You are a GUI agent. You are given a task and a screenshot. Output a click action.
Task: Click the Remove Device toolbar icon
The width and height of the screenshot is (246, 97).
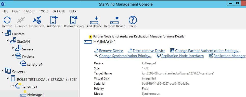coord(114,21)
